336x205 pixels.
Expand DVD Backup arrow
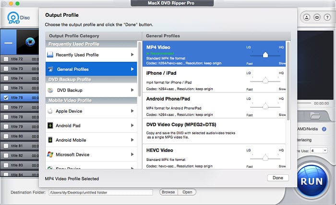tap(132, 90)
